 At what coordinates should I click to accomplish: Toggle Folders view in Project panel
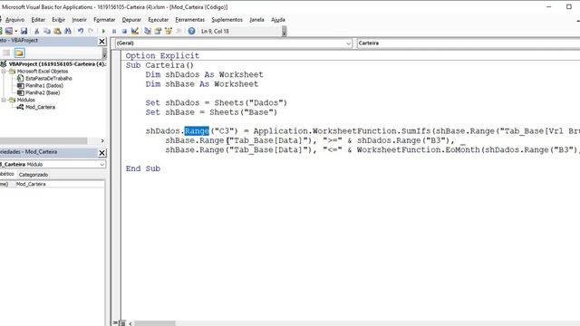click(19, 53)
